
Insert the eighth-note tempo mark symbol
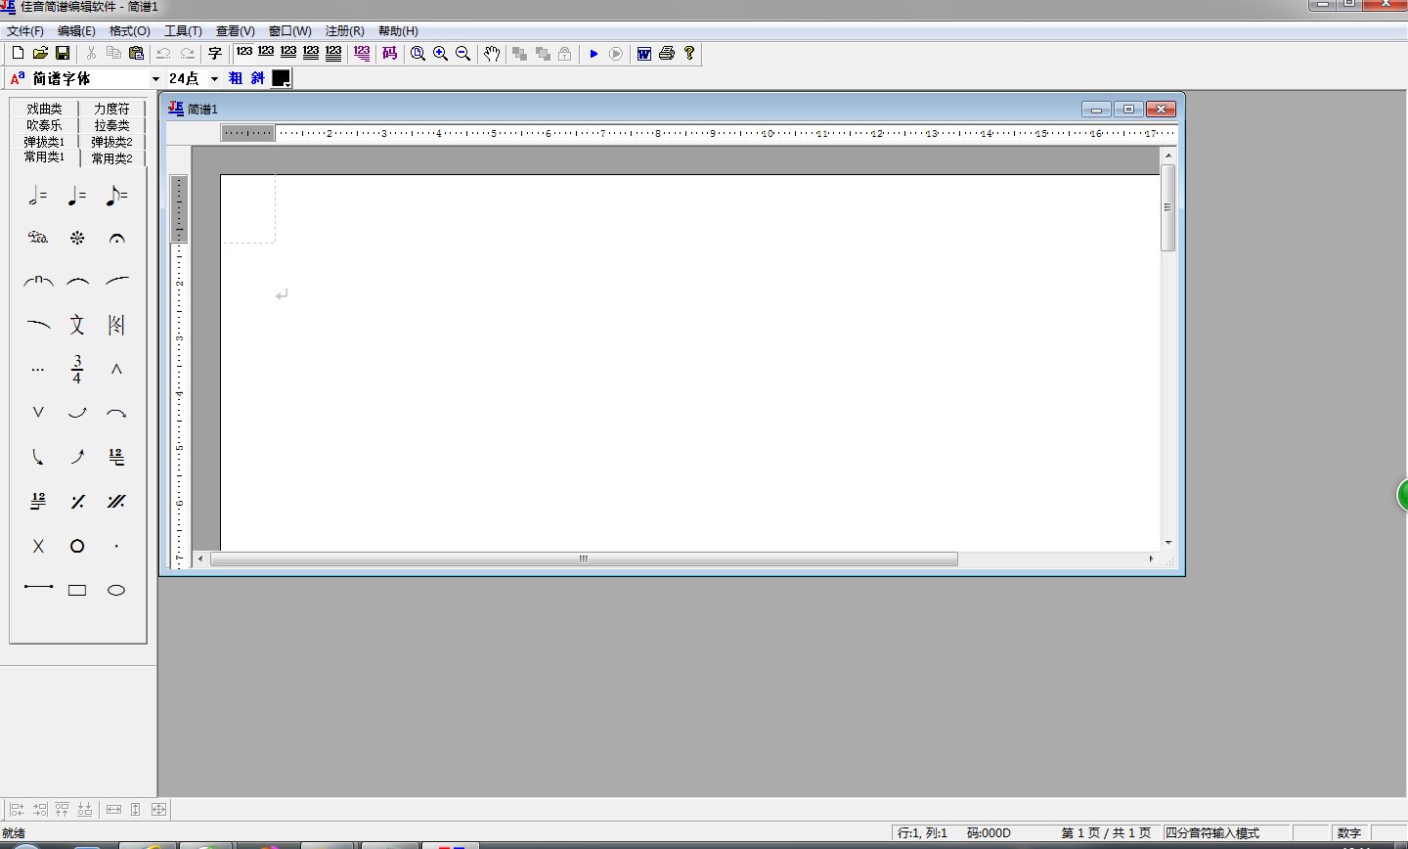[x=116, y=197]
